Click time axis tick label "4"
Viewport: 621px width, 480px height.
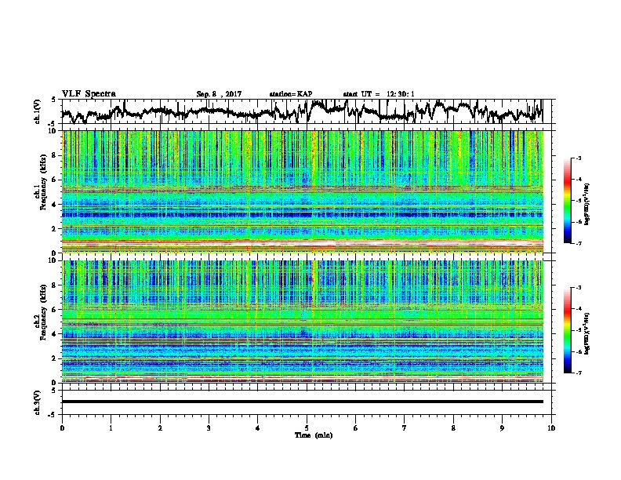pyautogui.click(x=258, y=428)
